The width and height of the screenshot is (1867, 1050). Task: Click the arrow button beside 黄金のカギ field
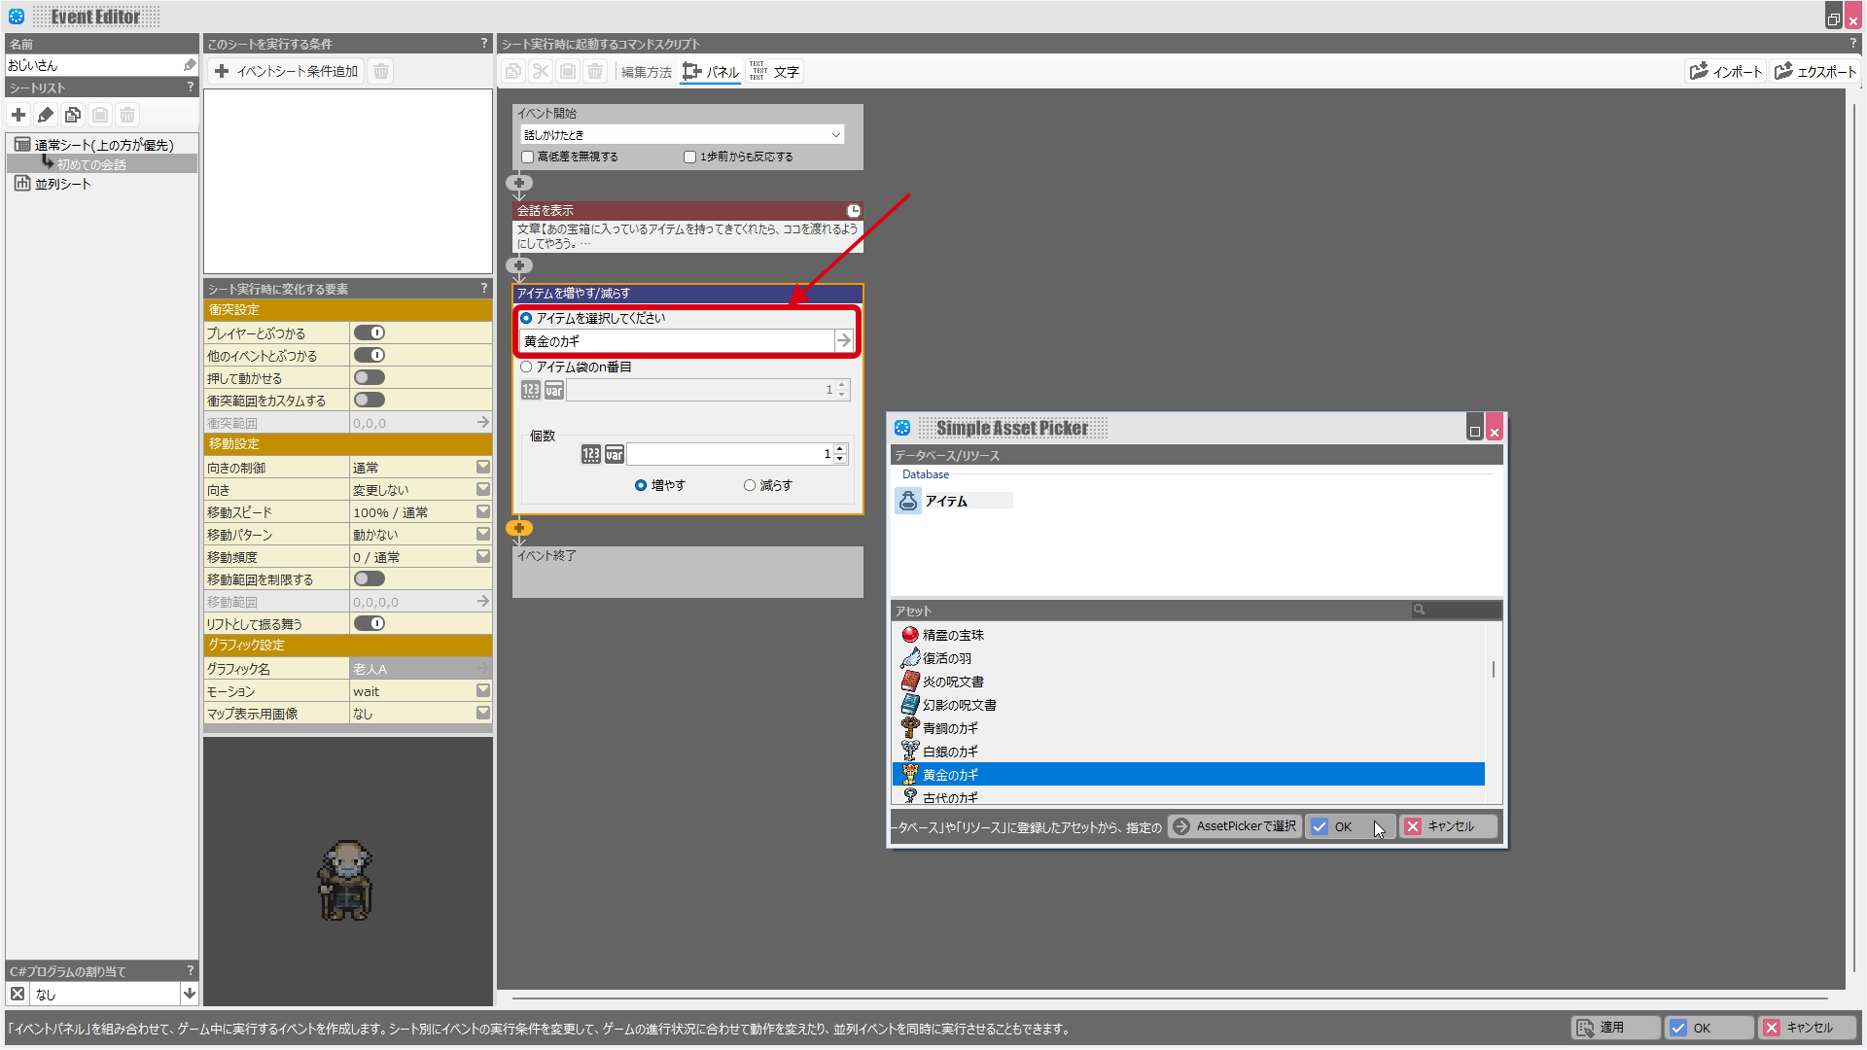point(844,340)
